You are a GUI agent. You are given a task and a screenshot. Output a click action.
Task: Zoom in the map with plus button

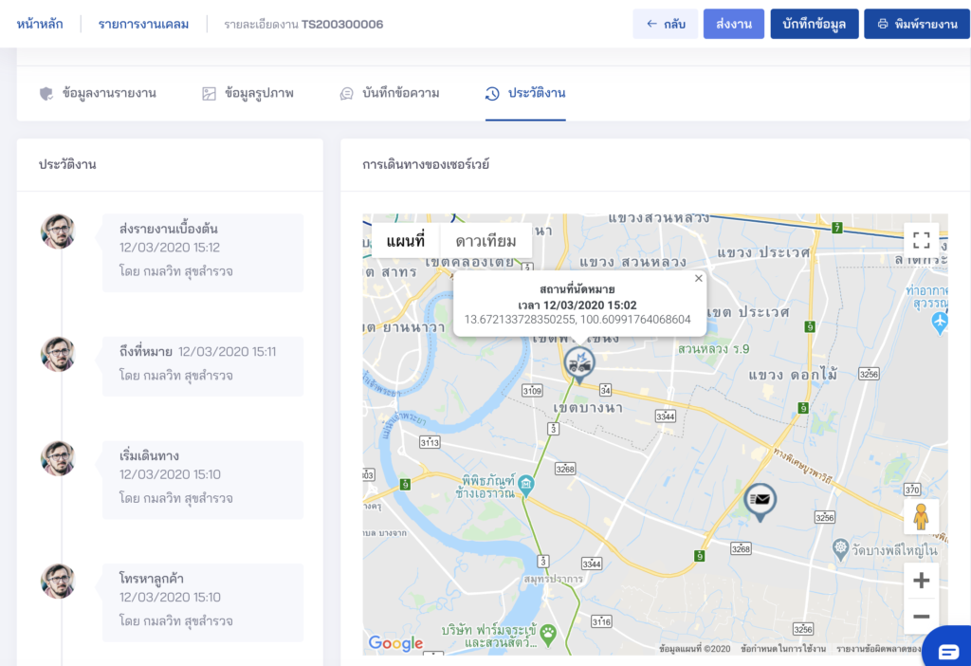922,581
